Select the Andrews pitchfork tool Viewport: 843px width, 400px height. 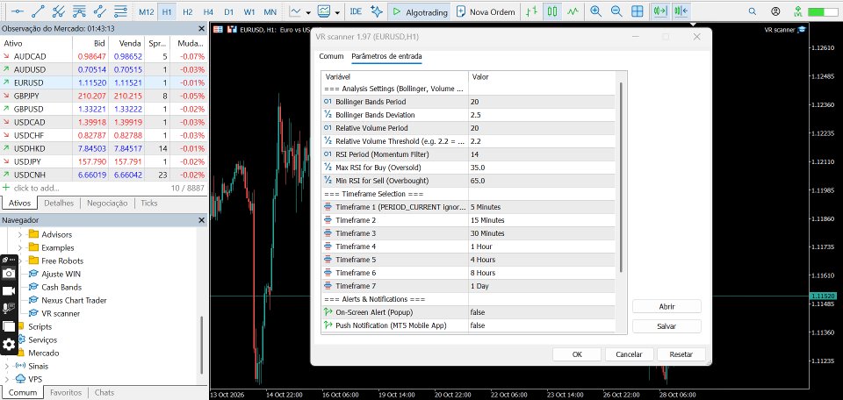[59, 11]
